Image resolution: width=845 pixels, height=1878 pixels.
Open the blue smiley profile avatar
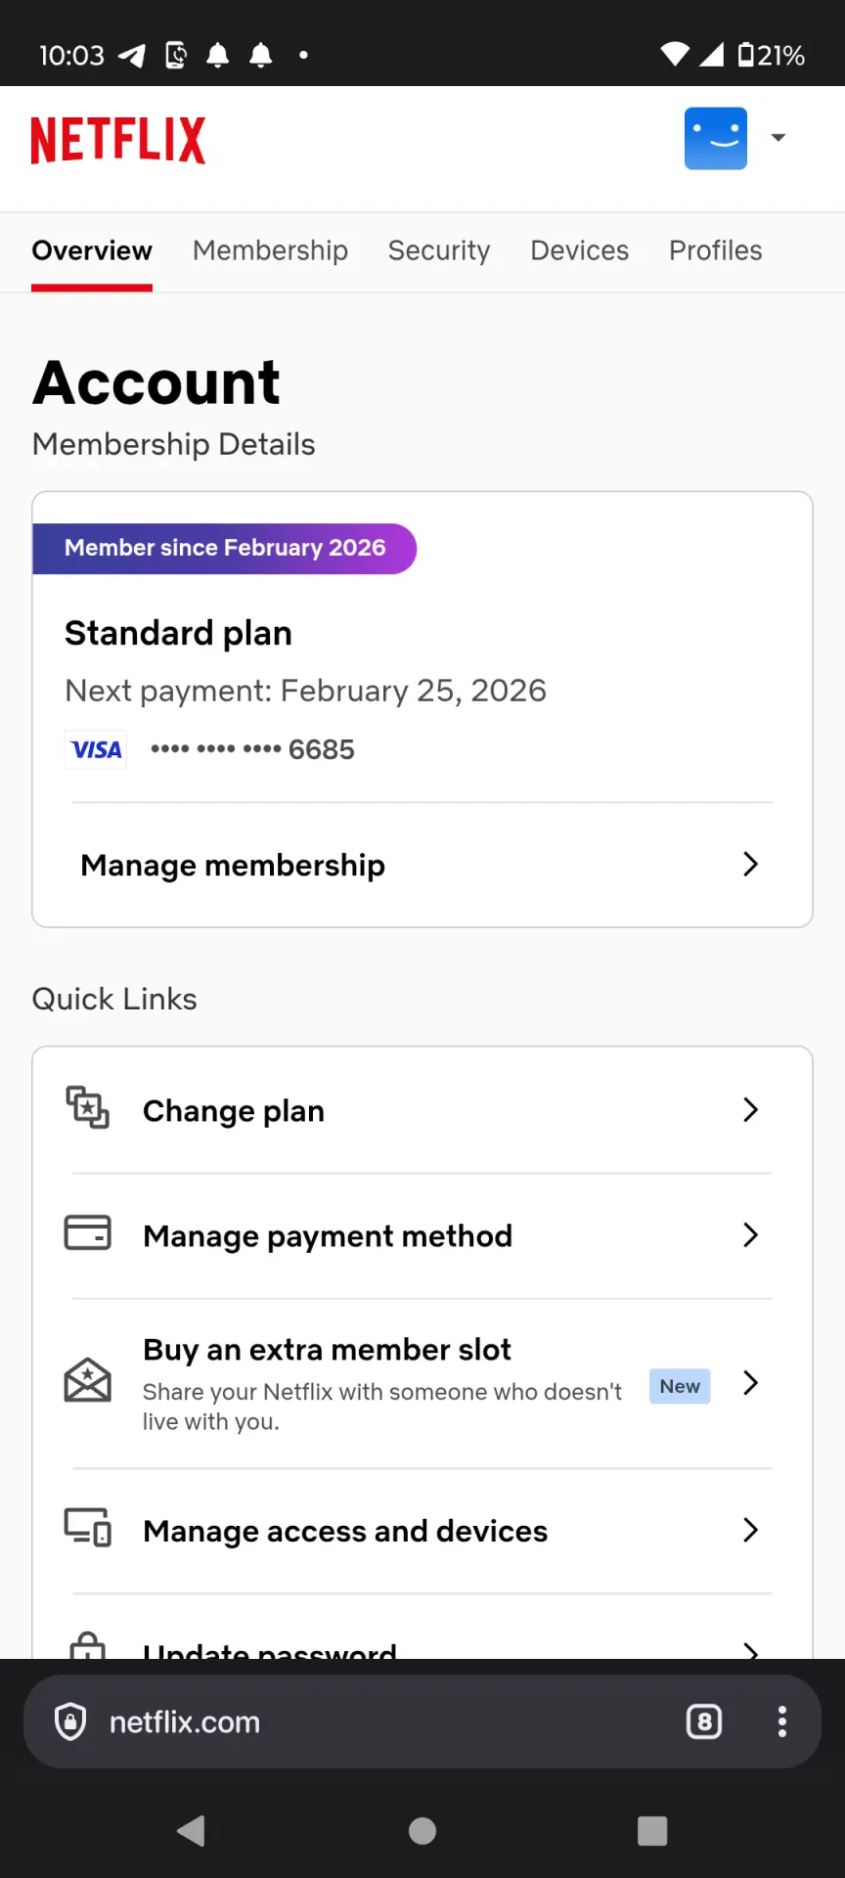point(716,138)
